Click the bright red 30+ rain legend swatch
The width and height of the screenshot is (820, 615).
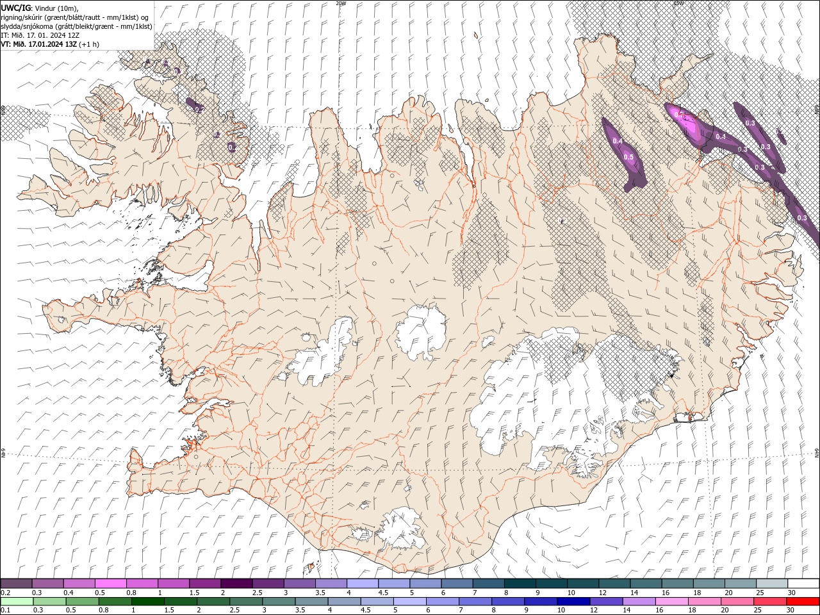(x=803, y=602)
